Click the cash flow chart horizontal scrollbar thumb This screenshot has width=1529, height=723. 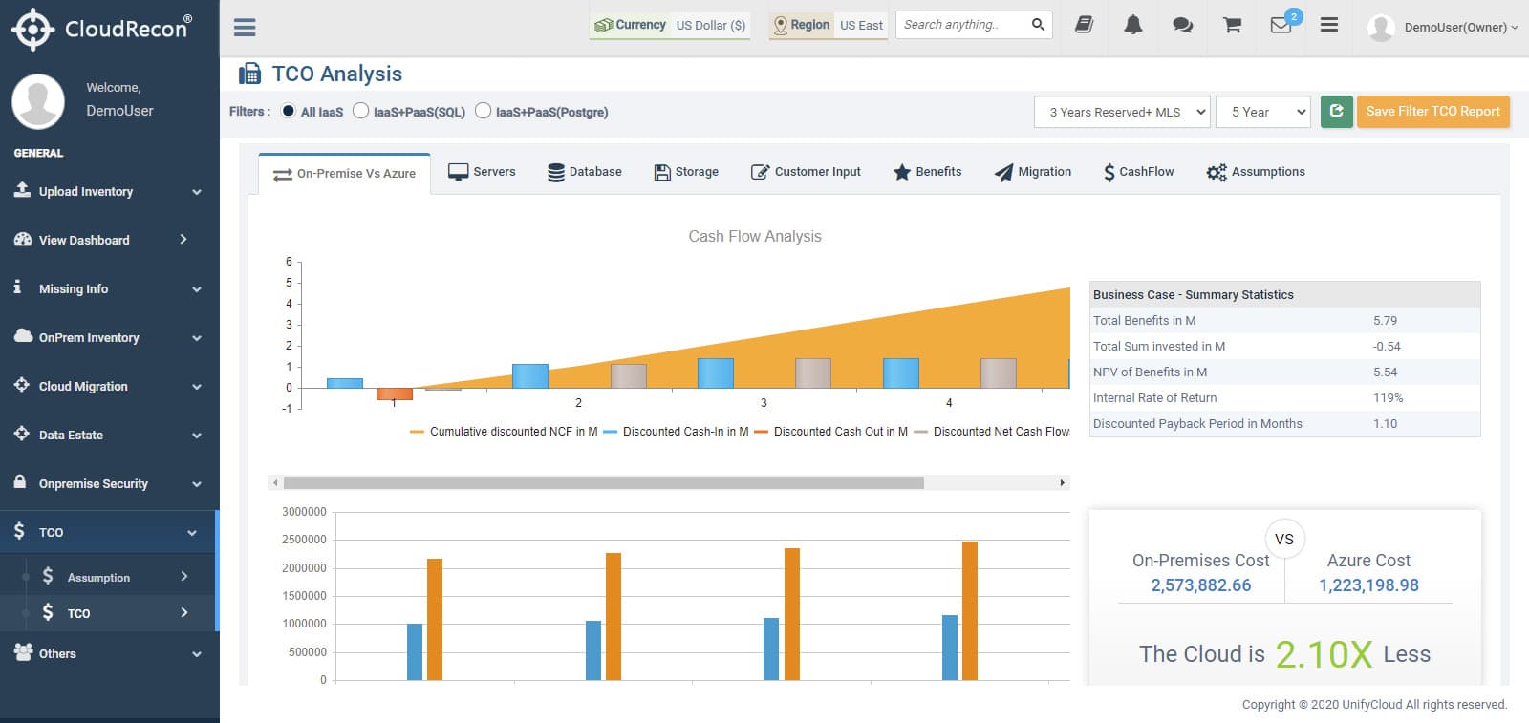click(604, 483)
